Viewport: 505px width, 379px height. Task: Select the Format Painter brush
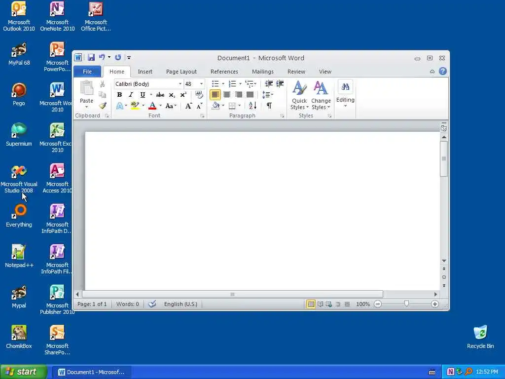click(x=103, y=106)
